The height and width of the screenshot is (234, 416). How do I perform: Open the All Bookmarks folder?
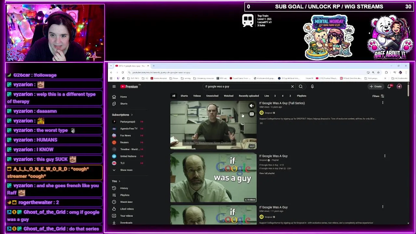[400, 78]
